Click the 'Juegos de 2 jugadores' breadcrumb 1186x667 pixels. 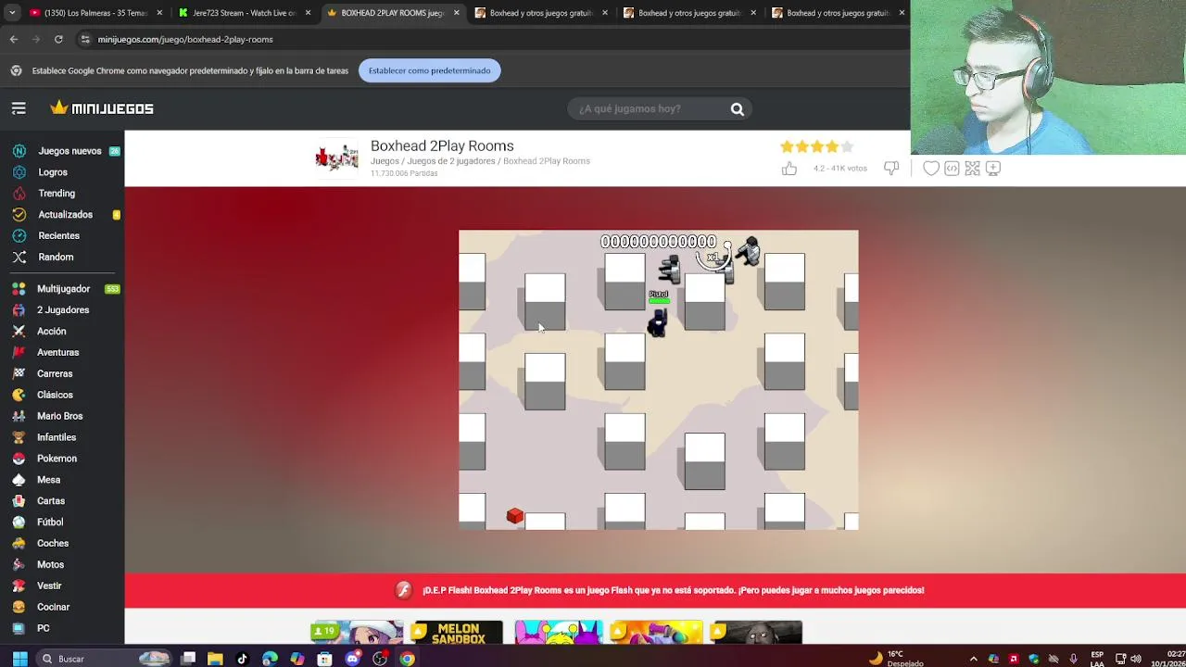click(451, 161)
